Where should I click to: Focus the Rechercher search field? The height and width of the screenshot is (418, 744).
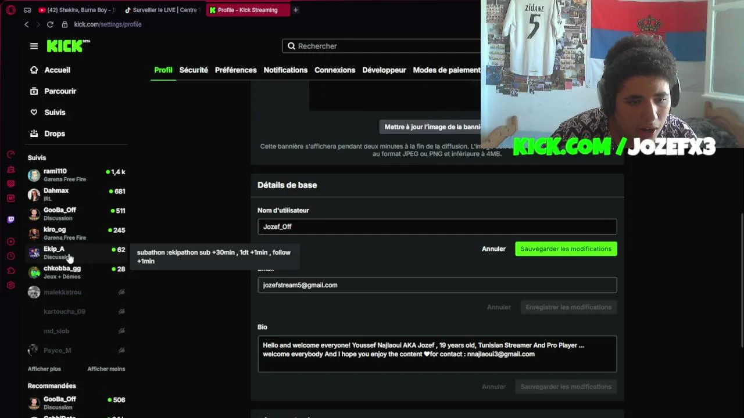pos(382,46)
